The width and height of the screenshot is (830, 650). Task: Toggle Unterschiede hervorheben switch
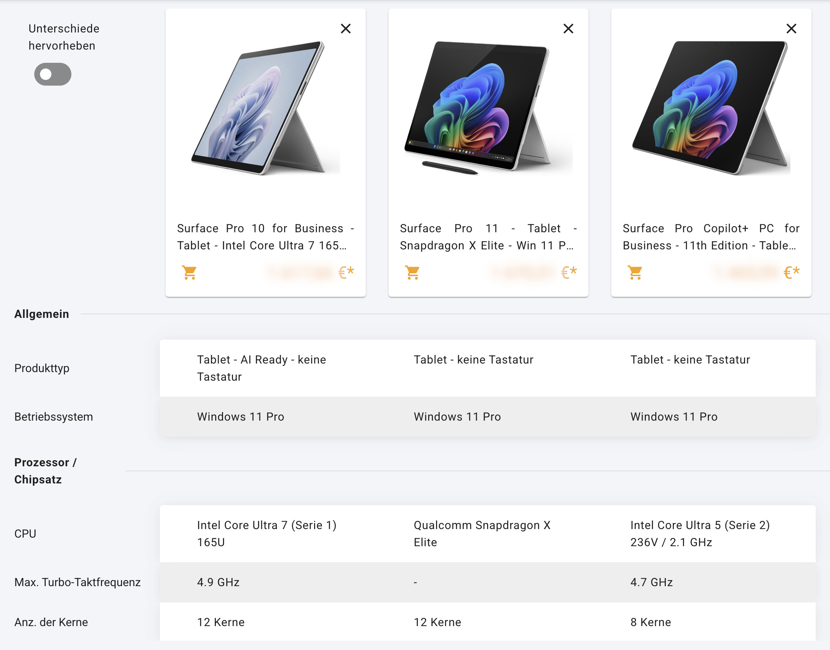coord(52,74)
